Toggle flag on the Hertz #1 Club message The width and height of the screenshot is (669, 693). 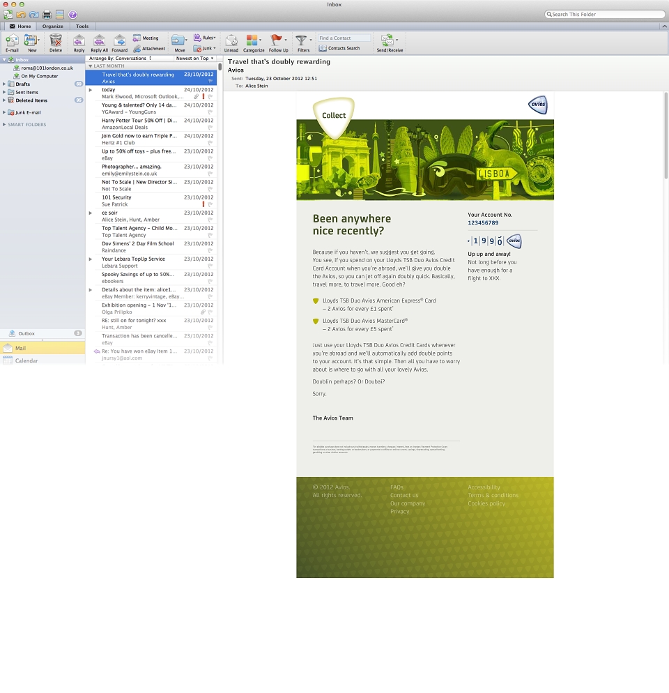click(210, 143)
